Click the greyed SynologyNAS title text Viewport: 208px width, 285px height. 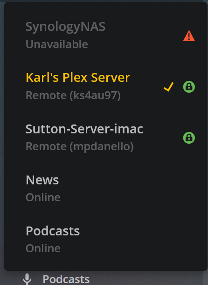pos(65,27)
